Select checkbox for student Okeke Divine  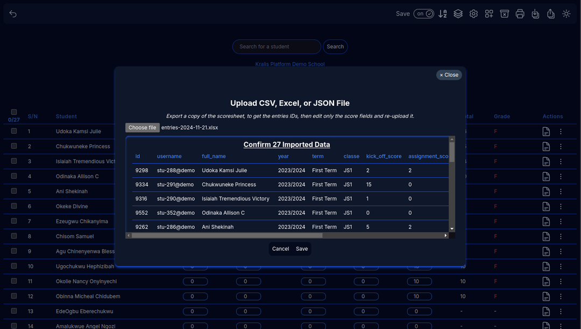(x=14, y=206)
